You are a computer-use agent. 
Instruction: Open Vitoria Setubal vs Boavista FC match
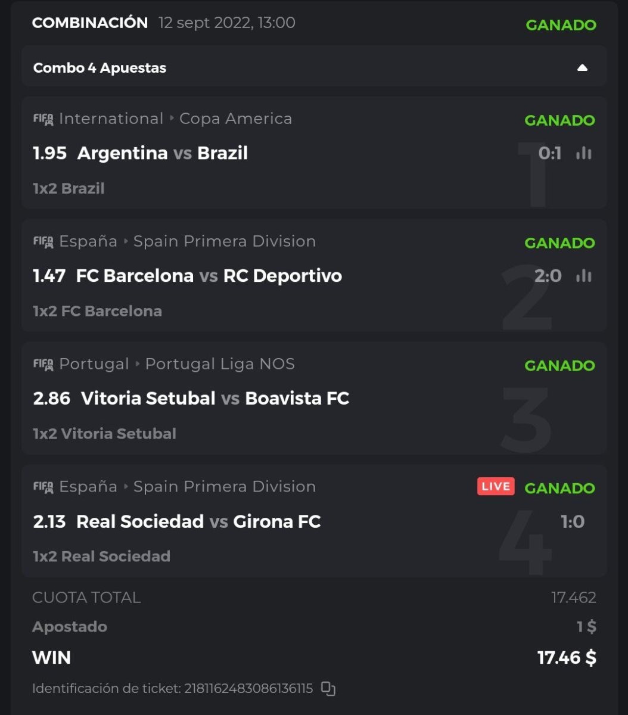pos(214,399)
